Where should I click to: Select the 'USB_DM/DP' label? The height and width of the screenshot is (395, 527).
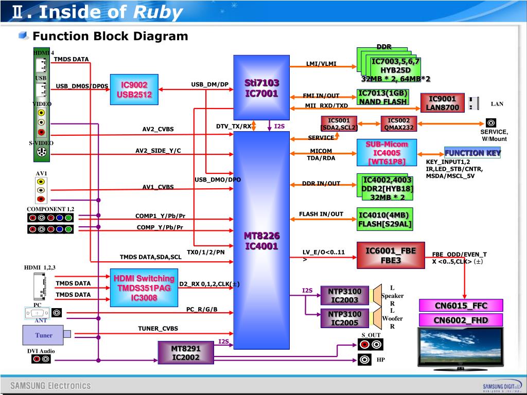point(210,84)
